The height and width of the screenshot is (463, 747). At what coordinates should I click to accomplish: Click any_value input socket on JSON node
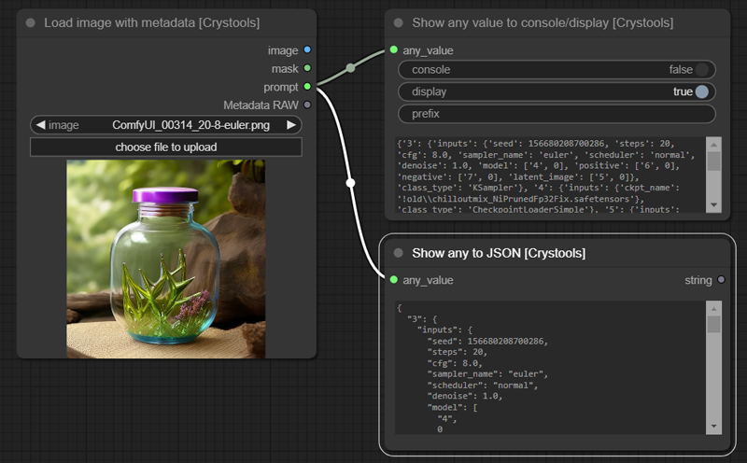pos(393,279)
